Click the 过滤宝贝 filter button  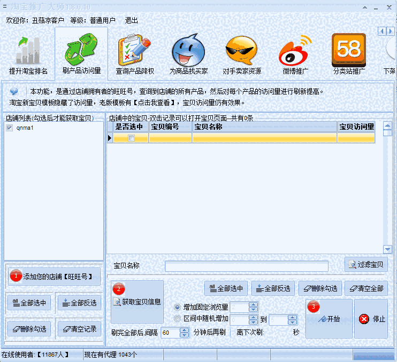366,264
